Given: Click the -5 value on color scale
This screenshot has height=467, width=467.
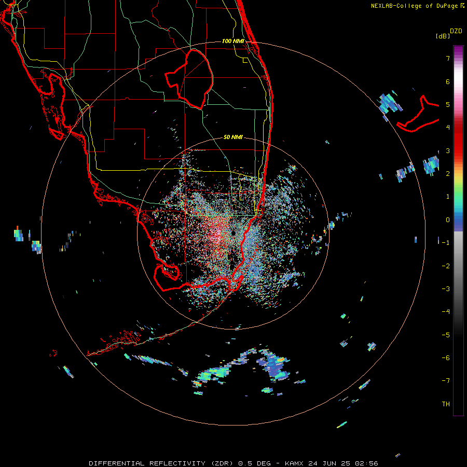Looking at the screenshot, I should click(446, 335).
